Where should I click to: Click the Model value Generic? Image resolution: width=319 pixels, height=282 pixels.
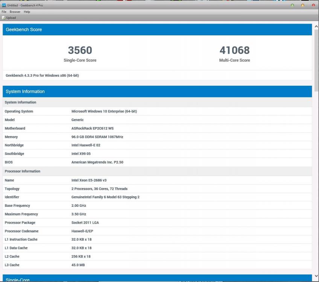[77, 120]
